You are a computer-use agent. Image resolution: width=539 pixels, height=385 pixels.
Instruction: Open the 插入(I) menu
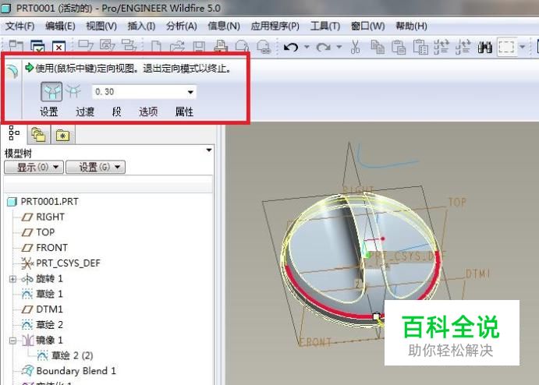[x=141, y=26]
